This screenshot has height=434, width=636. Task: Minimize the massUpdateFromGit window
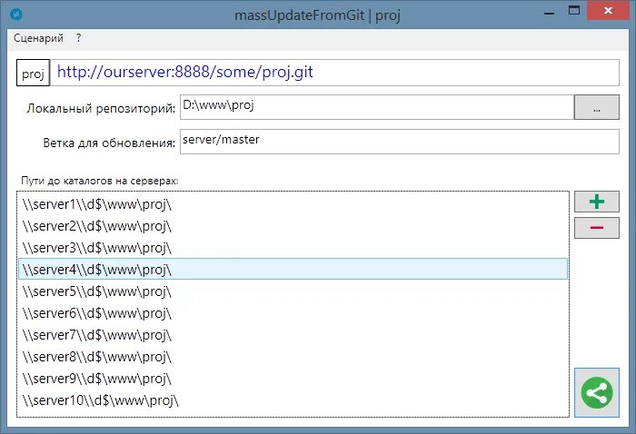pyautogui.click(x=549, y=12)
